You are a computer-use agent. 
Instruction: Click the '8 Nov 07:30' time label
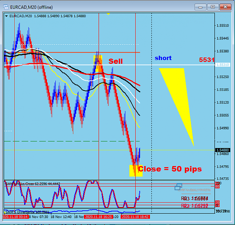click(x=38, y=217)
